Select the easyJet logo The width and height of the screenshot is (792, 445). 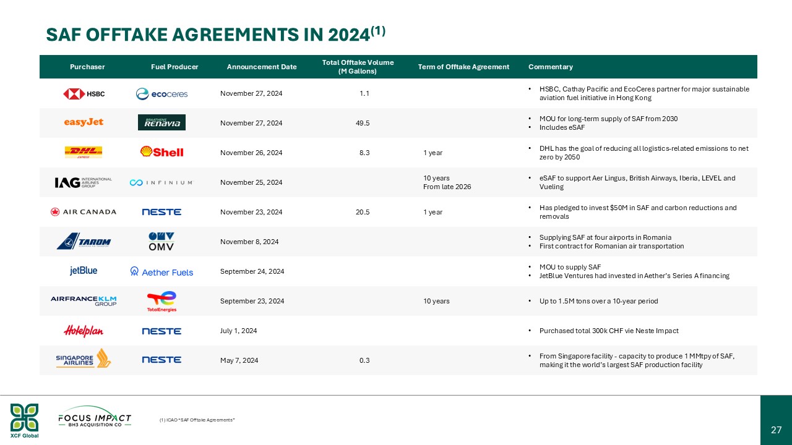(x=84, y=122)
